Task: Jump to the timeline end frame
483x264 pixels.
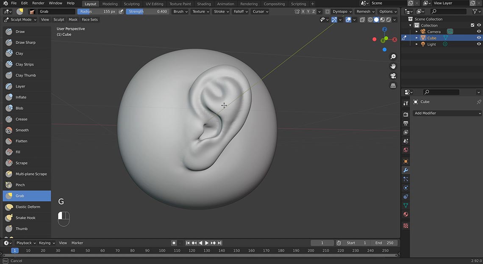Action: click(219, 243)
